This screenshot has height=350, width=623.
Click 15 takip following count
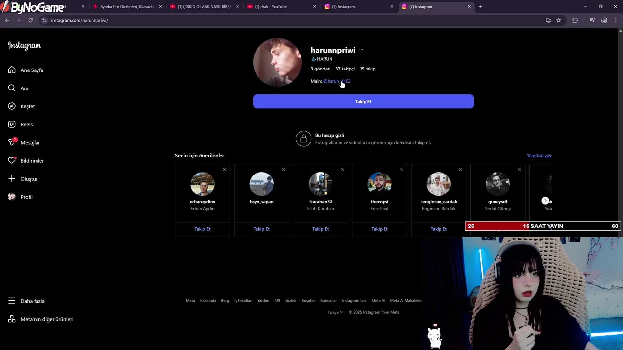tap(367, 69)
